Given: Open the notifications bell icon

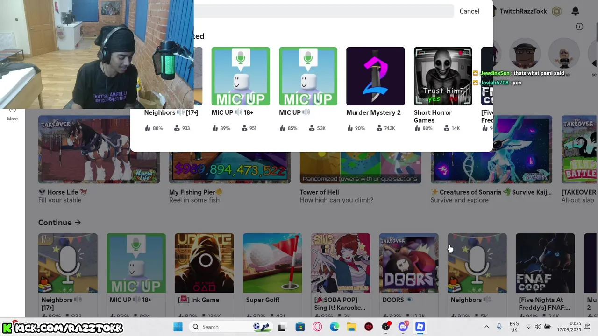Looking at the screenshot, I should 575,11.
